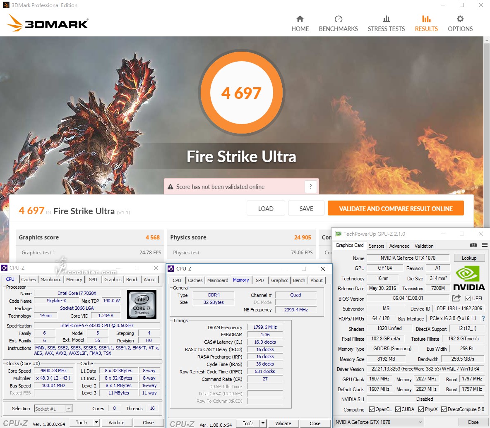Open Graphics tab in left CPU-Z
This screenshot has height=428, width=490.
[113, 280]
